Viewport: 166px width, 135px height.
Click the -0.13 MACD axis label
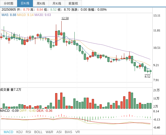pyautogui.click(x=156, y=120)
